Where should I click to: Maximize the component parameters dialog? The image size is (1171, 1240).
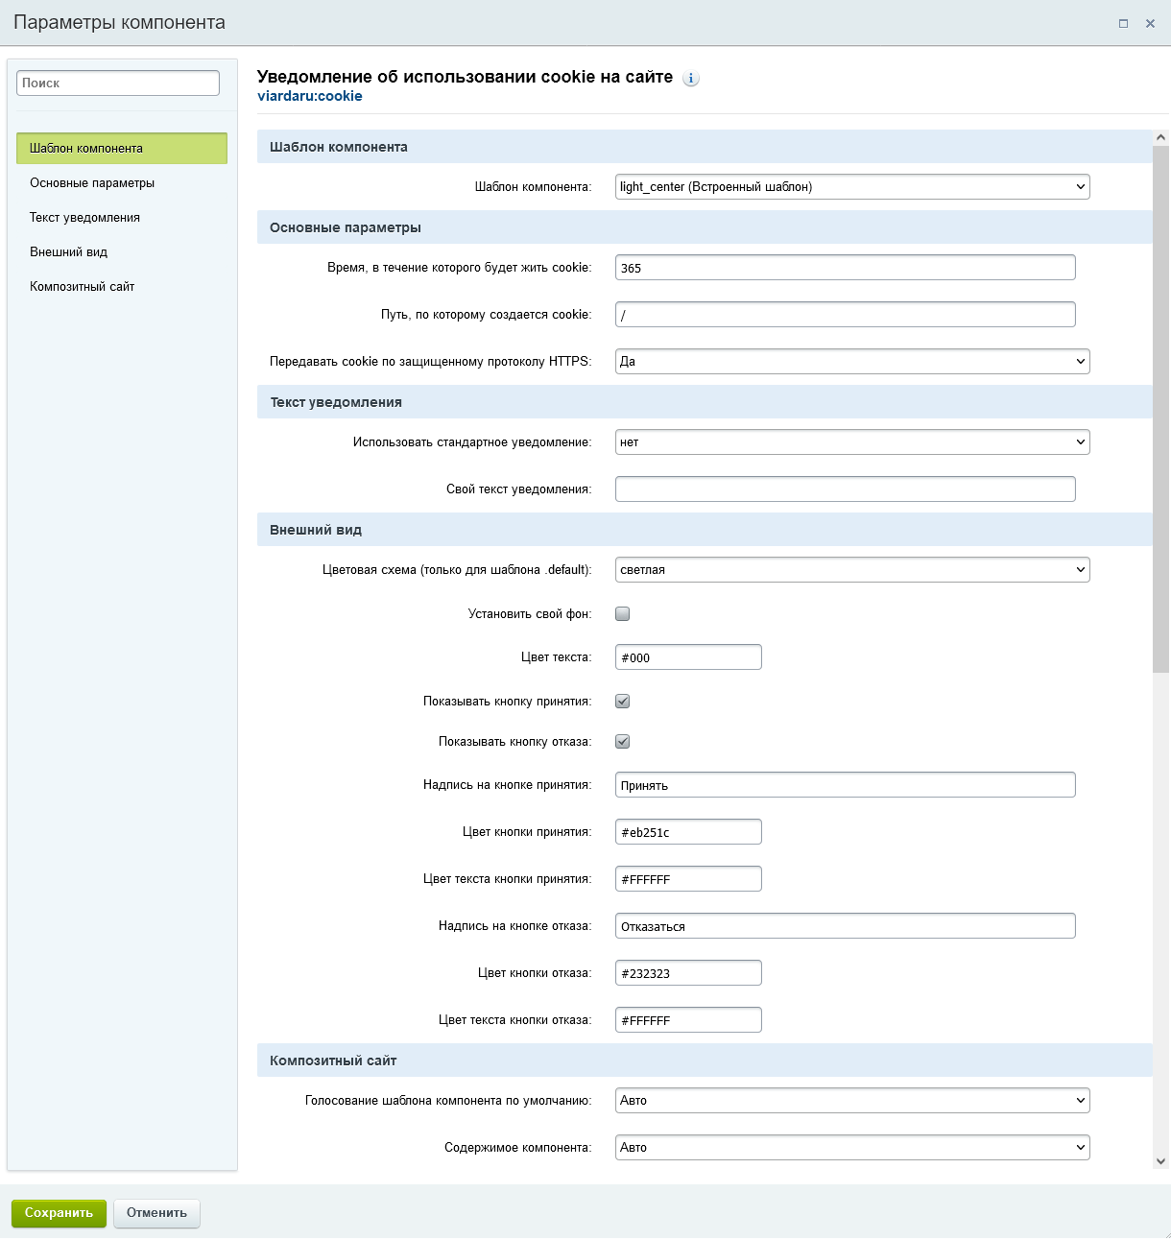(1123, 24)
